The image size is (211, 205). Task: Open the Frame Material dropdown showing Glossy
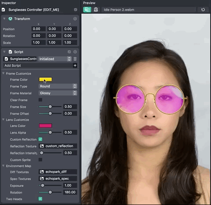pyautogui.click(x=58, y=93)
